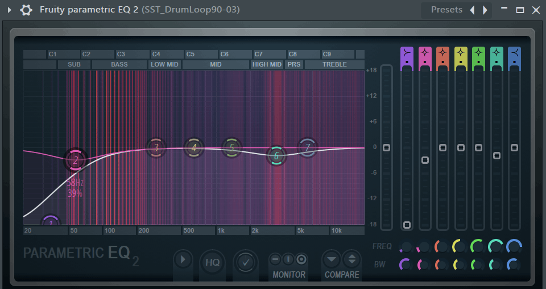Toggle the HQ high quality mode button
Image resolution: width=546 pixels, height=289 pixels.
tap(212, 262)
